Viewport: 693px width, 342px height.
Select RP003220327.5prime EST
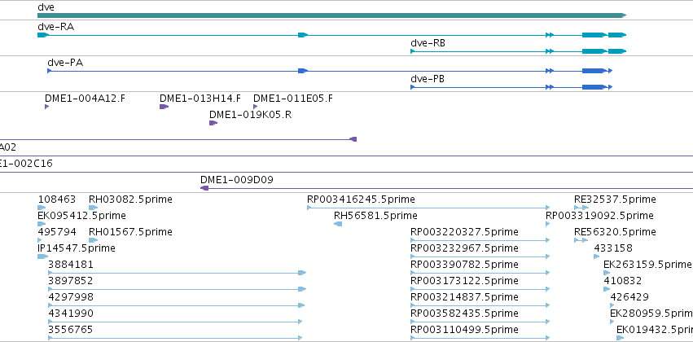(x=464, y=232)
